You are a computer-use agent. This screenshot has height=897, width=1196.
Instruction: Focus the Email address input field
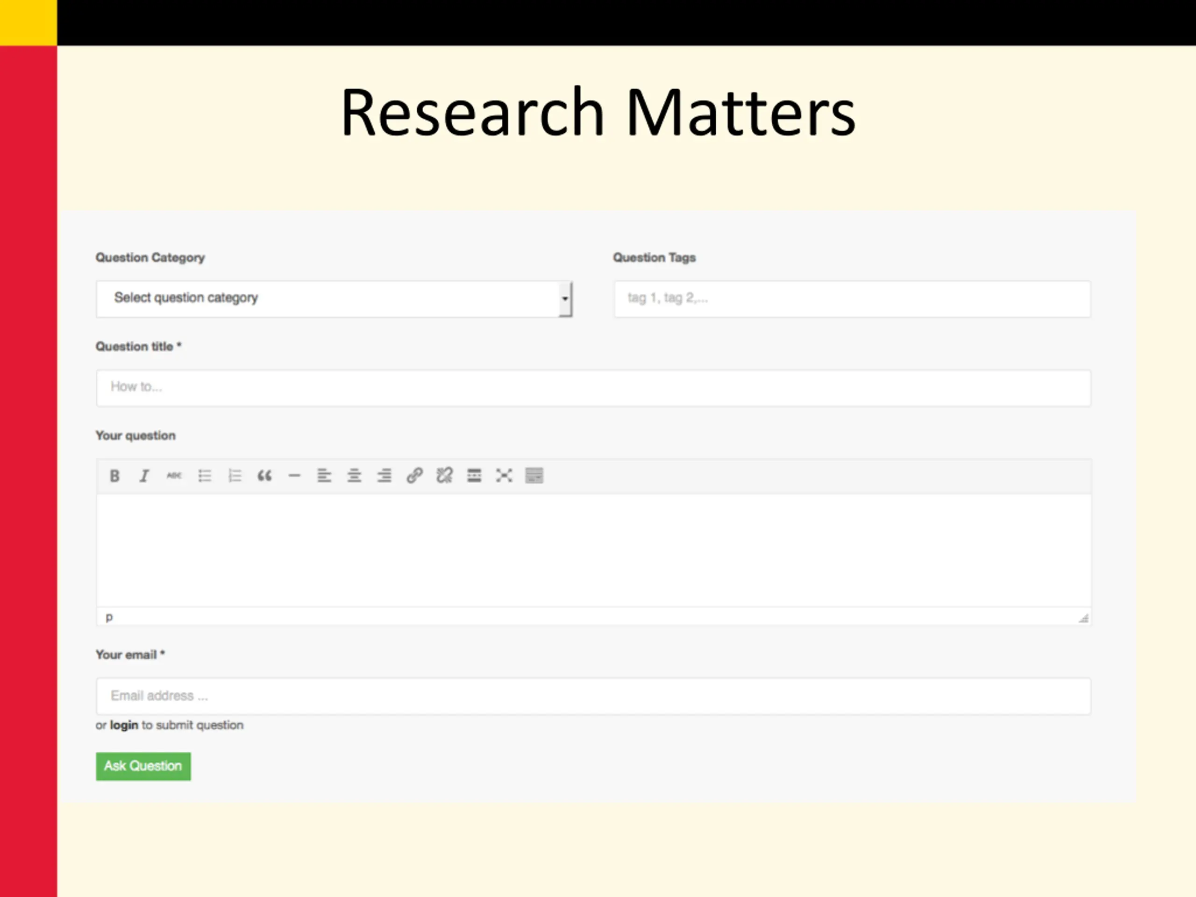pos(594,696)
